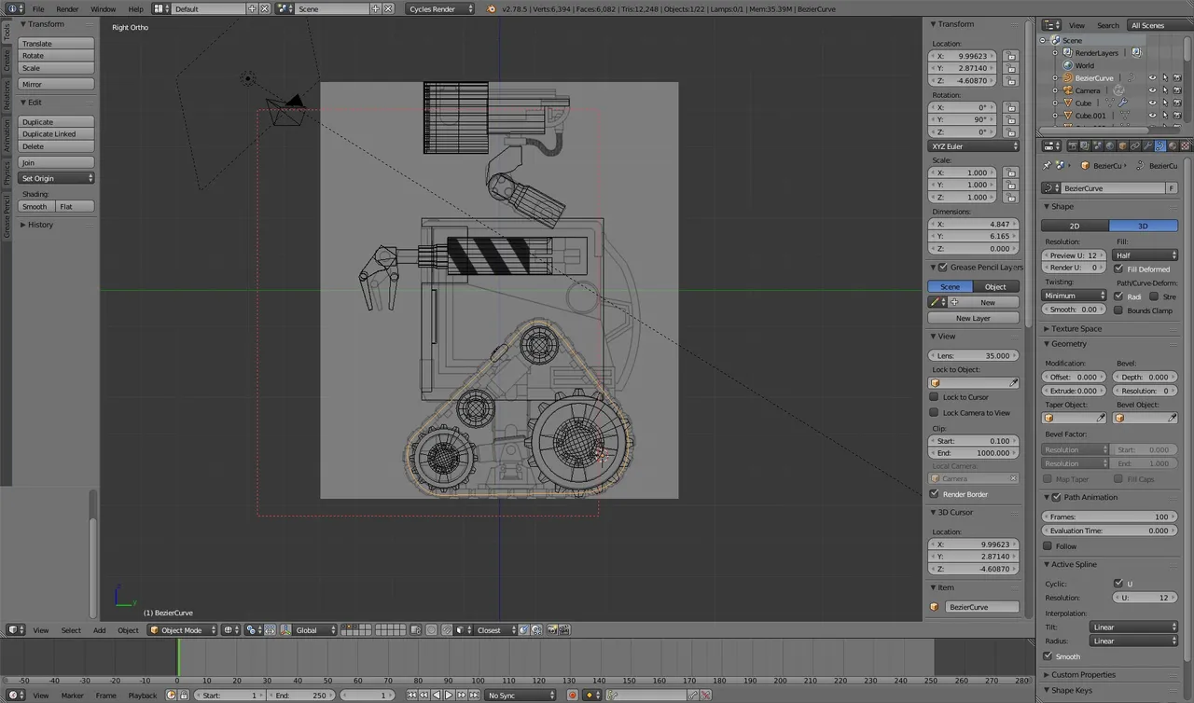
Task: Open the Constraints properties chain icon
Action: pos(1135,145)
